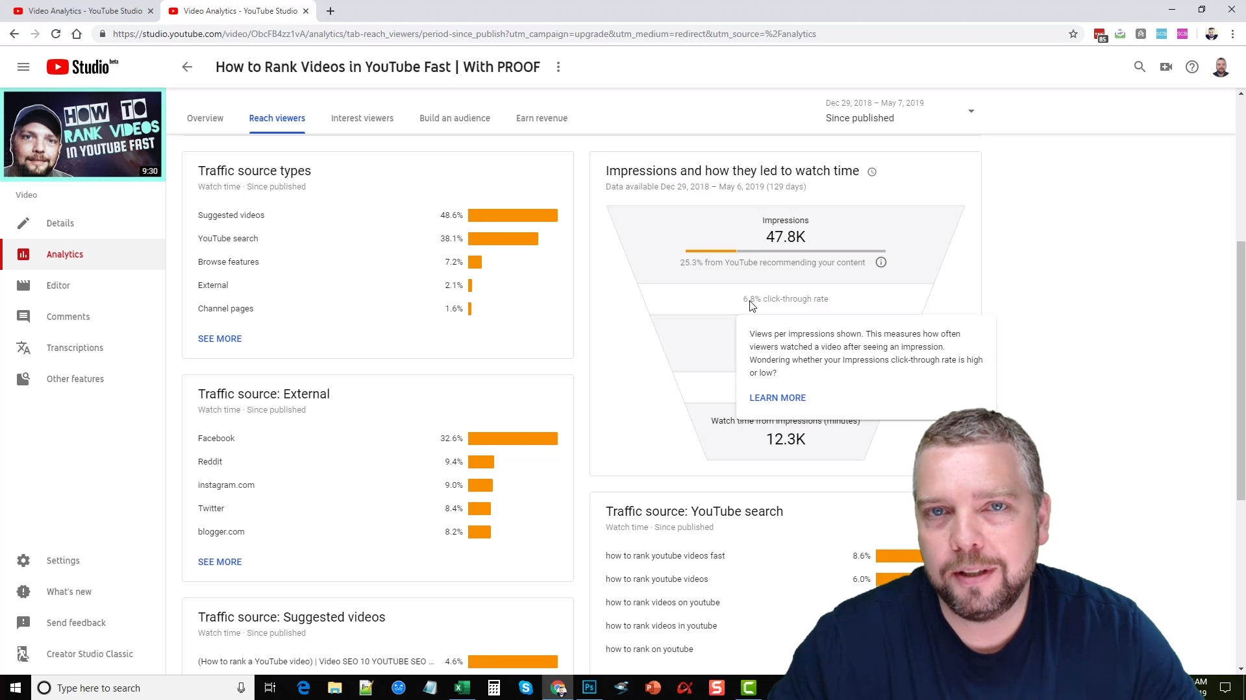1246x700 pixels.
Task: Open Settings in the sidebar
Action: (x=83, y=561)
